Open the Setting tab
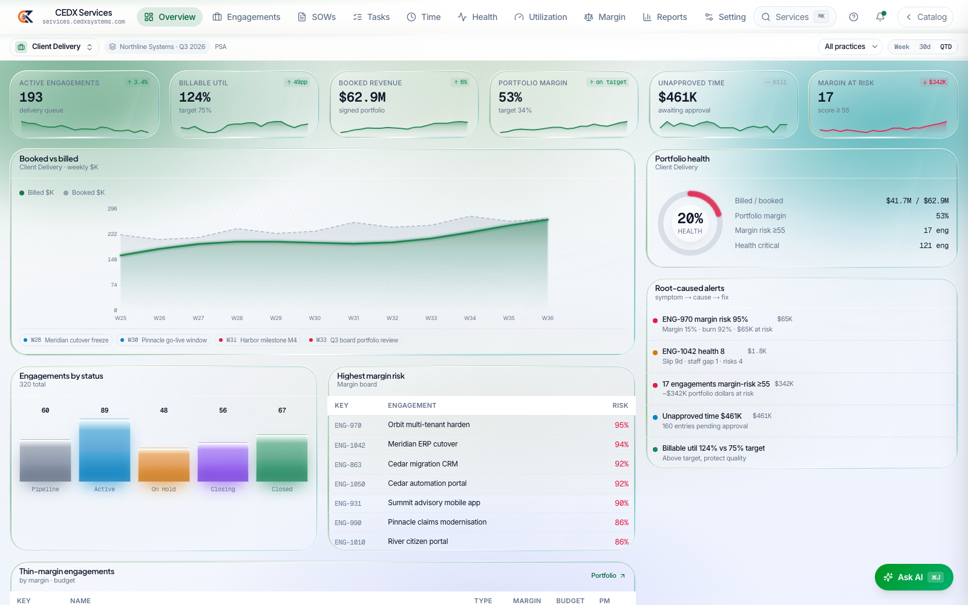Viewport: 968px width, 605px height. (725, 17)
